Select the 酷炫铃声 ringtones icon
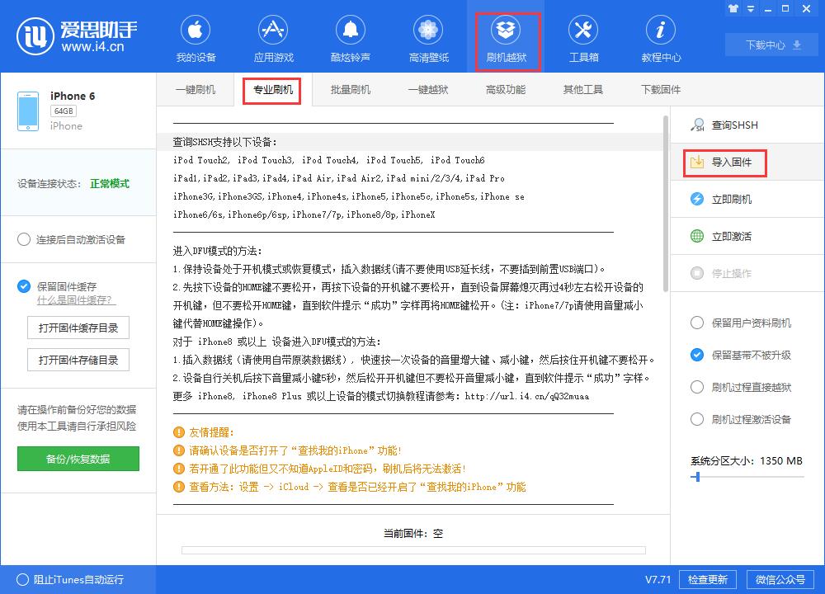The height and width of the screenshot is (594, 825). click(x=351, y=37)
